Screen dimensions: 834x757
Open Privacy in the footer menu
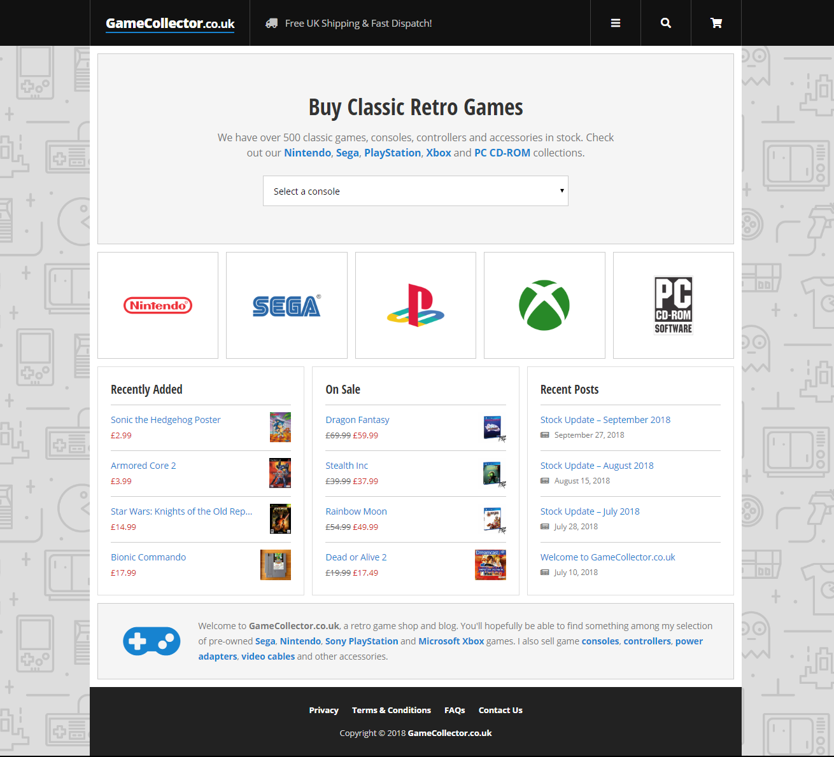coord(323,710)
